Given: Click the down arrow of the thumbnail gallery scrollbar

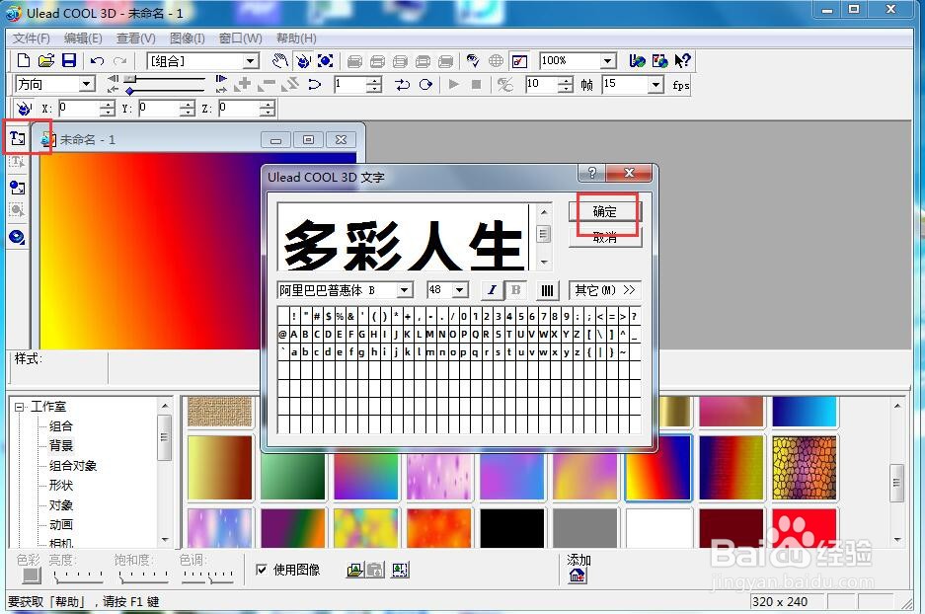Looking at the screenshot, I should pyautogui.click(x=896, y=540).
